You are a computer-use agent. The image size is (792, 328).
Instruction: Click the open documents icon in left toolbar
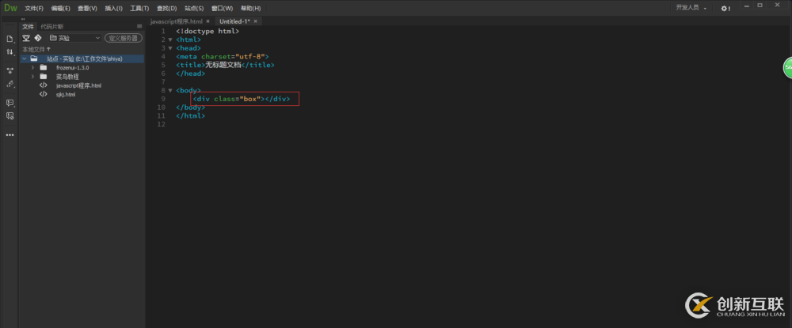[10, 39]
